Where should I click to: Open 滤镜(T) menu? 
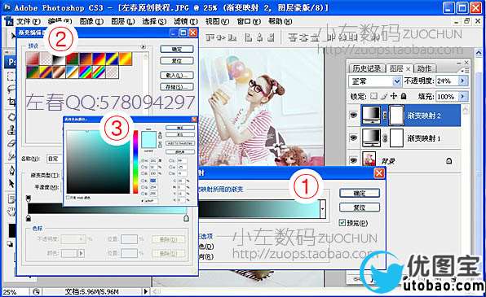pos(186,21)
